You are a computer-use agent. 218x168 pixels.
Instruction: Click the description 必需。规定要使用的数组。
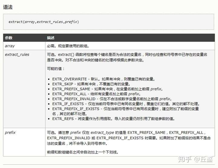[x=68, y=46]
